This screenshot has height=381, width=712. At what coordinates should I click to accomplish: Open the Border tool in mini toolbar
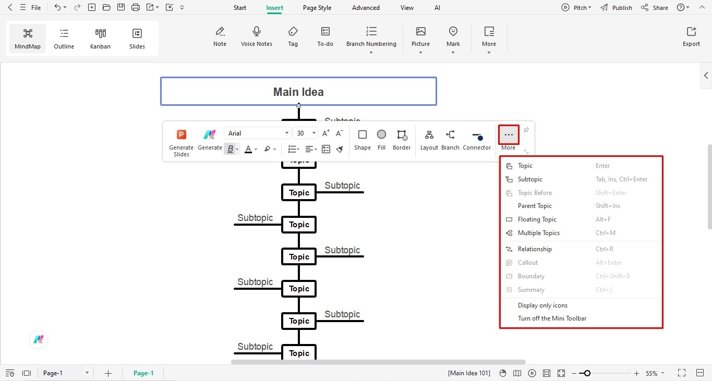[402, 140]
